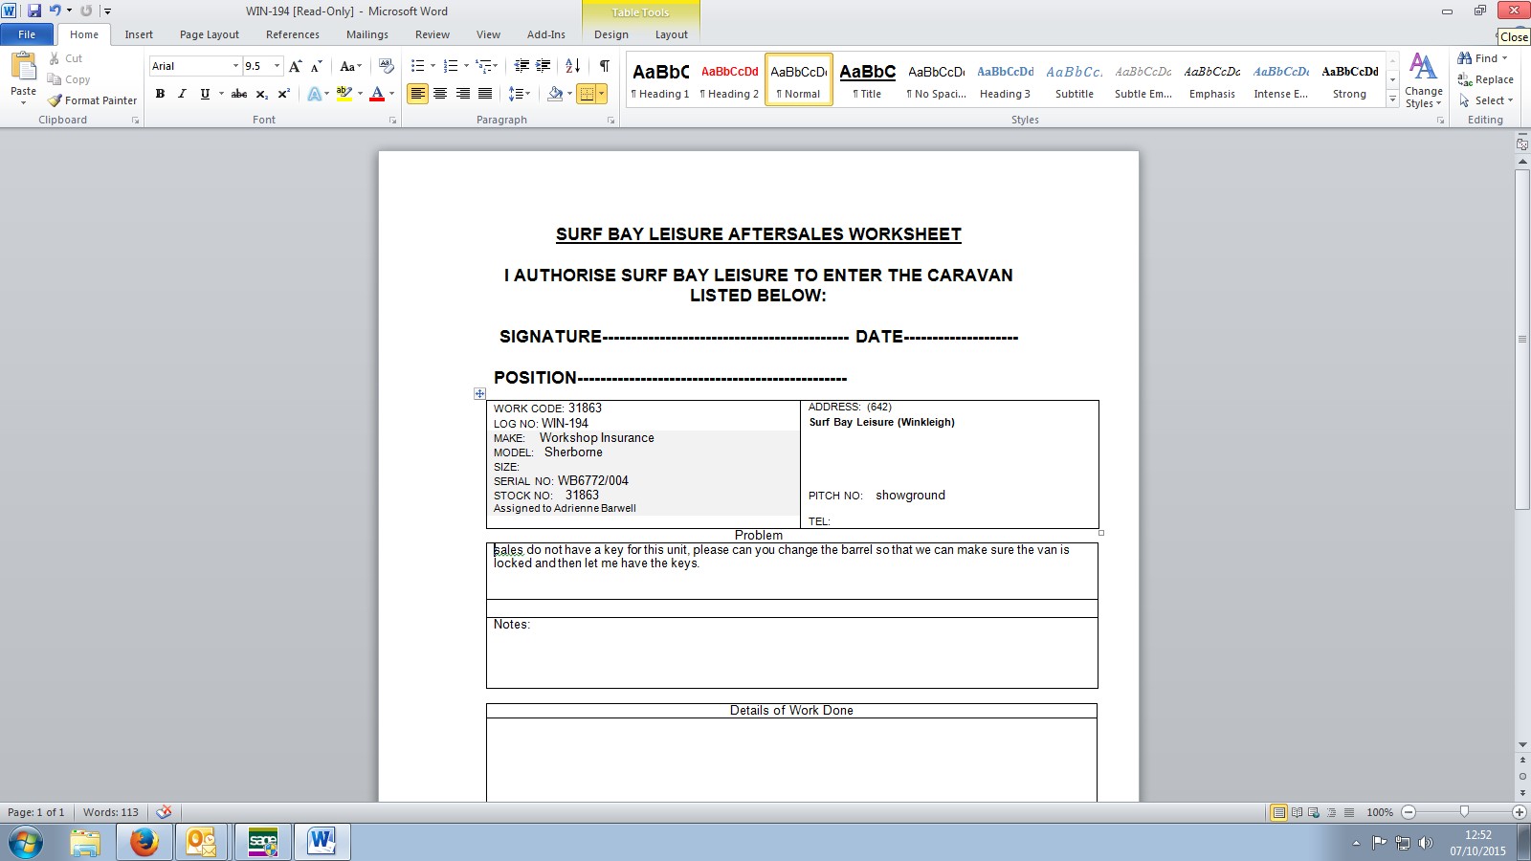Open Firefox from the taskbar
1531x861 pixels.
point(144,842)
